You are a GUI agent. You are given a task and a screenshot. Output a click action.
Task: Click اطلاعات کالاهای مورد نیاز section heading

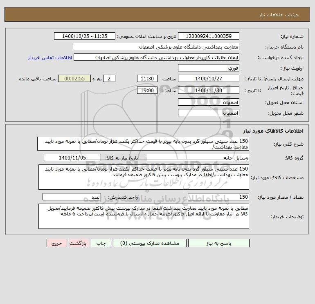(x=273, y=131)
